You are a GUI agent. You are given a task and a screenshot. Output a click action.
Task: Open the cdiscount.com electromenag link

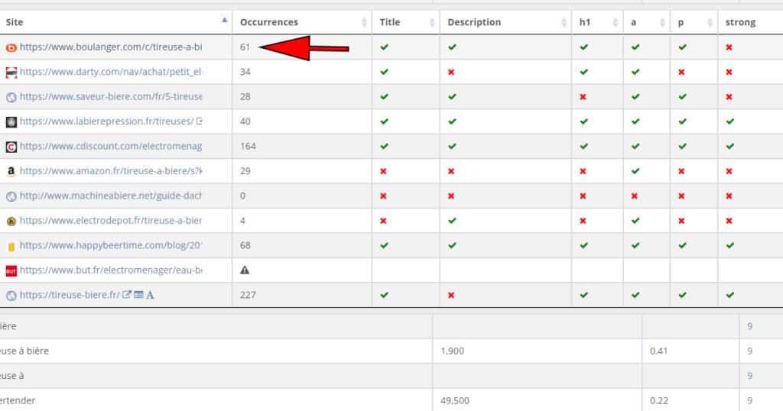(x=111, y=146)
